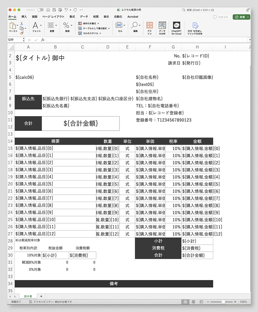Select column F header
Image resolution: width=258 pixels, height=312 pixels.
point(150,47)
